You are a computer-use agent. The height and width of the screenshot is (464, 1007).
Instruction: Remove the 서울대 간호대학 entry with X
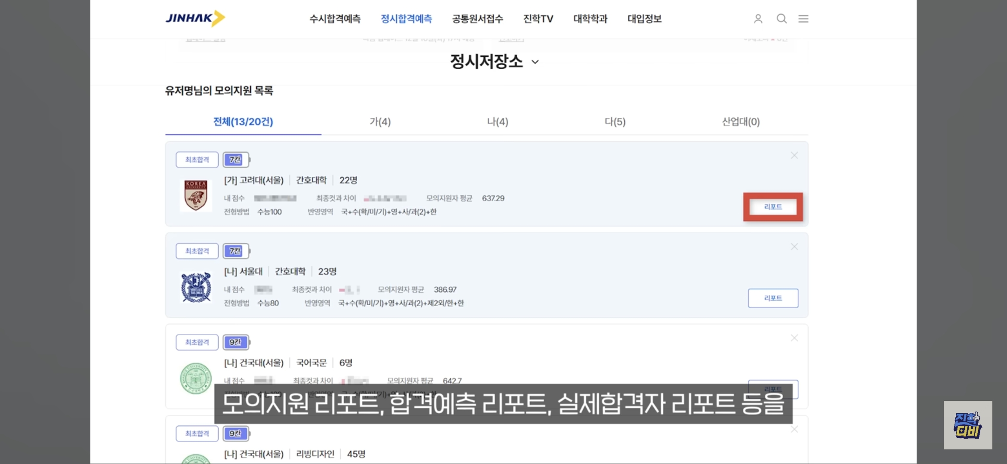(794, 247)
